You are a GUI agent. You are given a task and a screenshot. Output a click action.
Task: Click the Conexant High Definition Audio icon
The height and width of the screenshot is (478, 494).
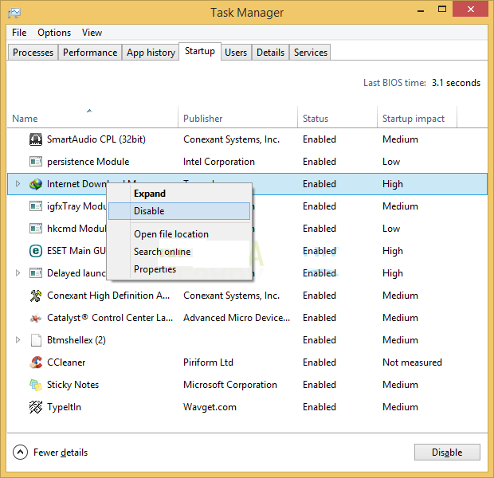tap(36, 296)
